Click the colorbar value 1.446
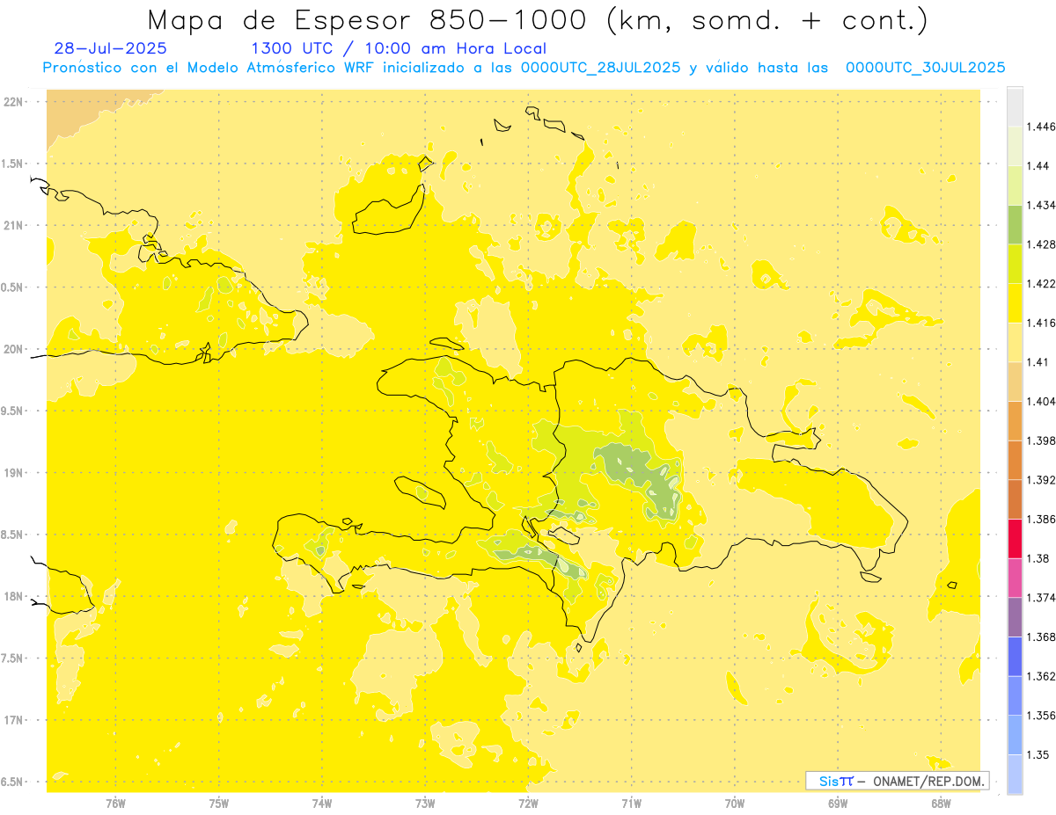 pyautogui.click(x=1041, y=127)
